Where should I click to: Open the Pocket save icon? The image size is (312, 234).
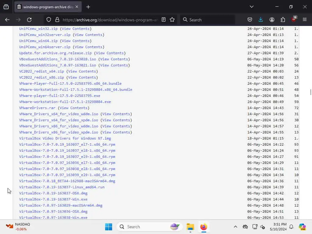[x=250, y=20]
